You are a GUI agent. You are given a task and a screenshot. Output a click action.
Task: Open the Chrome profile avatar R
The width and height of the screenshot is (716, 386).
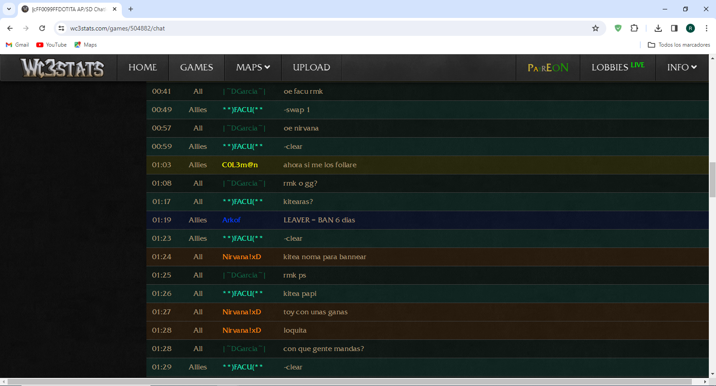(690, 28)
